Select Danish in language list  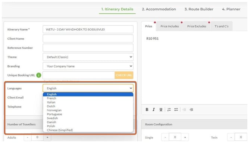pyautogui.click(x=88, y=122)
